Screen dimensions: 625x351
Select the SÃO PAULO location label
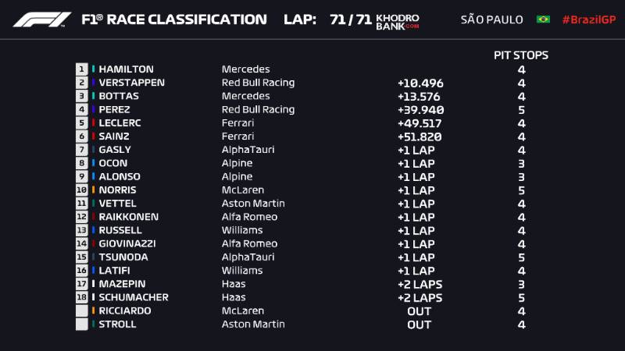[x=491, y=19]
